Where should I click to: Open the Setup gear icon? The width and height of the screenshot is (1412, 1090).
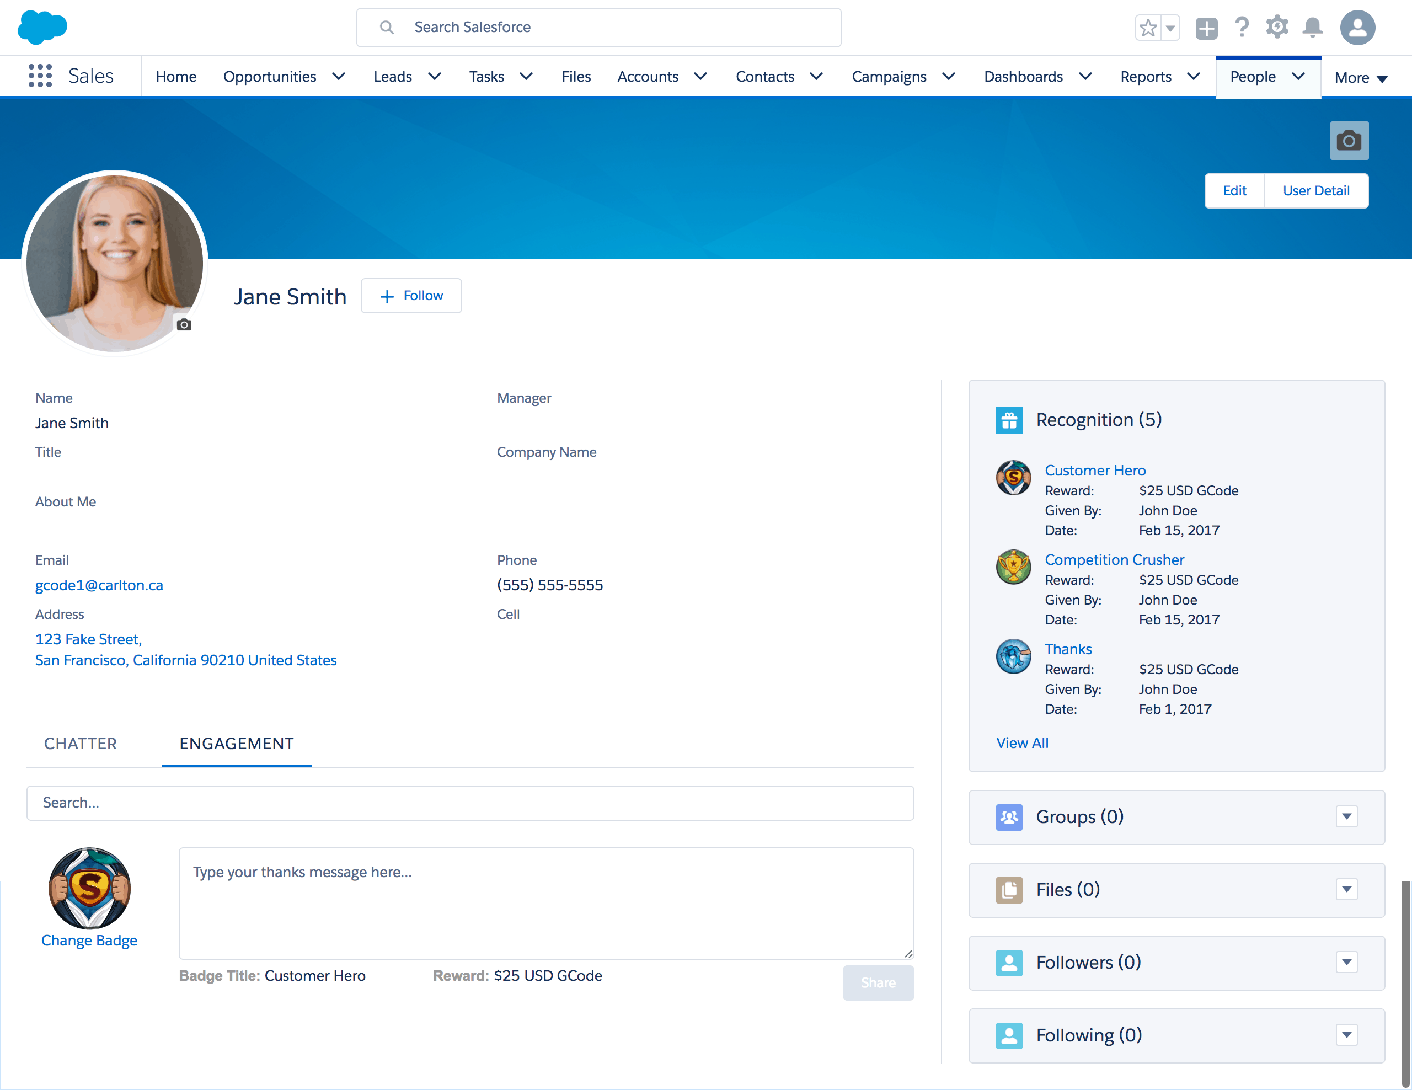(x=1277, y=28)
